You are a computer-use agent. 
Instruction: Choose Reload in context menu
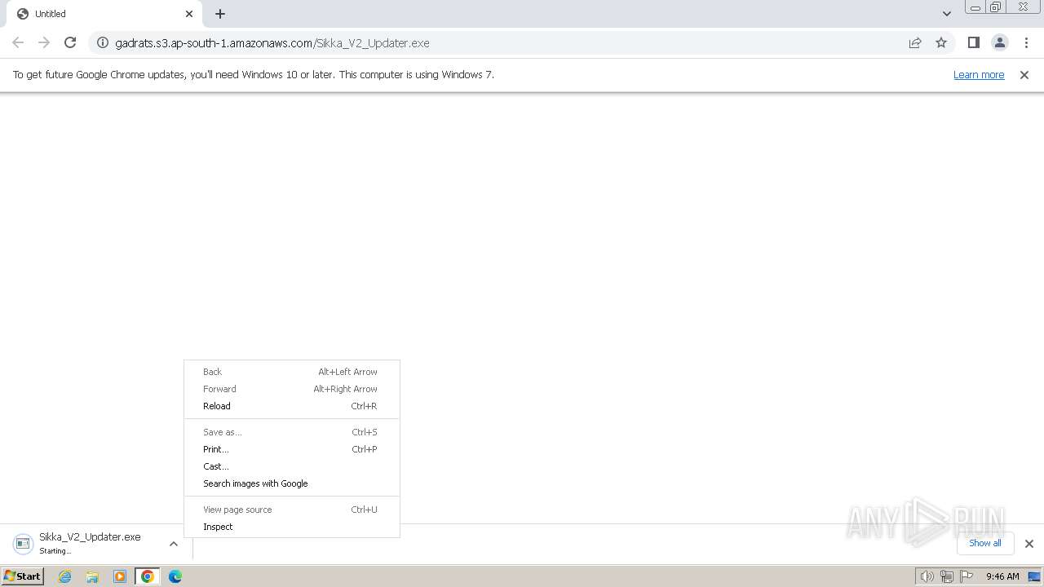pyautogui.click(x=292, y=406)
